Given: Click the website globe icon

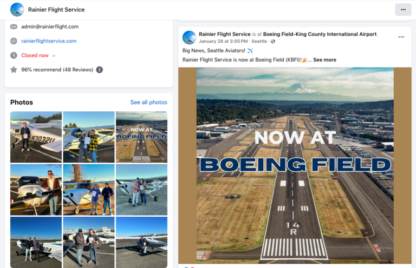Looking at the screenshot, I should [x=14, y=41].
